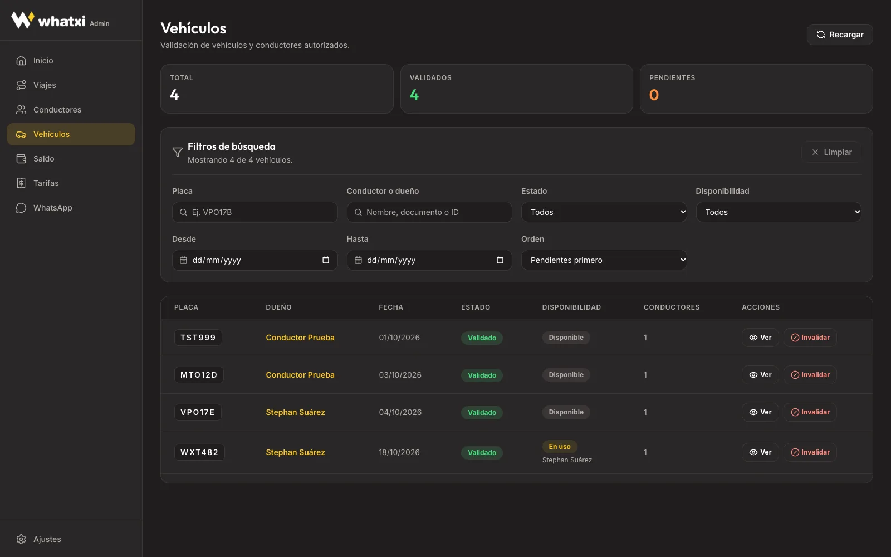
Task: Invalidate vehicle VPO17E
Action: (810, 412)
